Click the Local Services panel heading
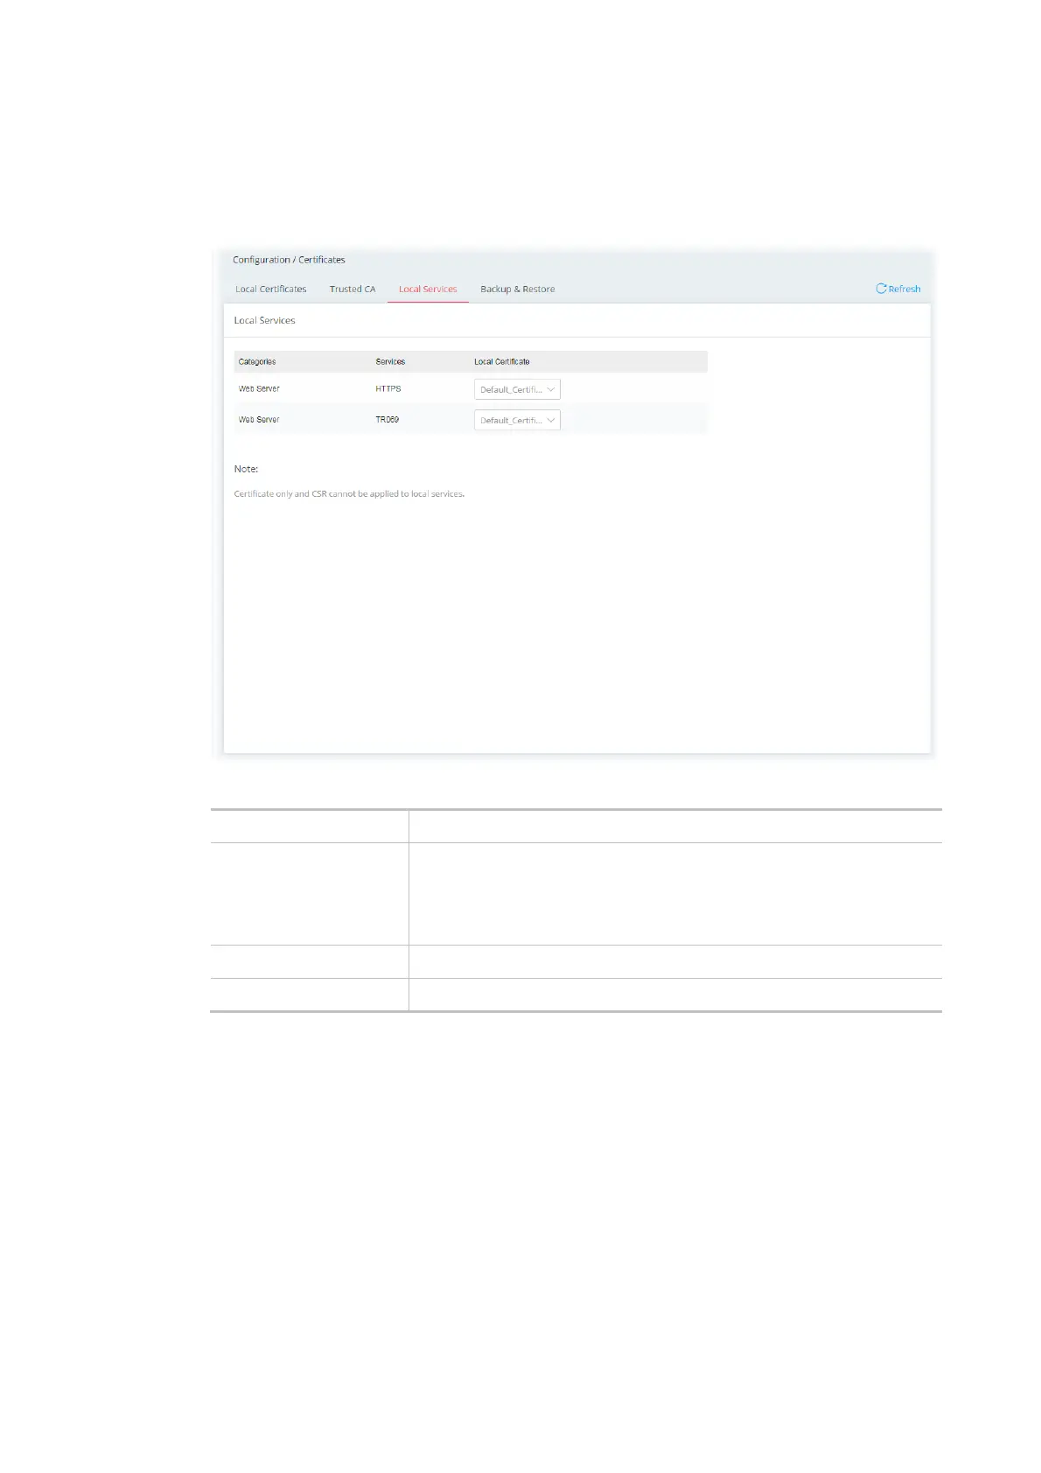 click(x=264, y=320)
